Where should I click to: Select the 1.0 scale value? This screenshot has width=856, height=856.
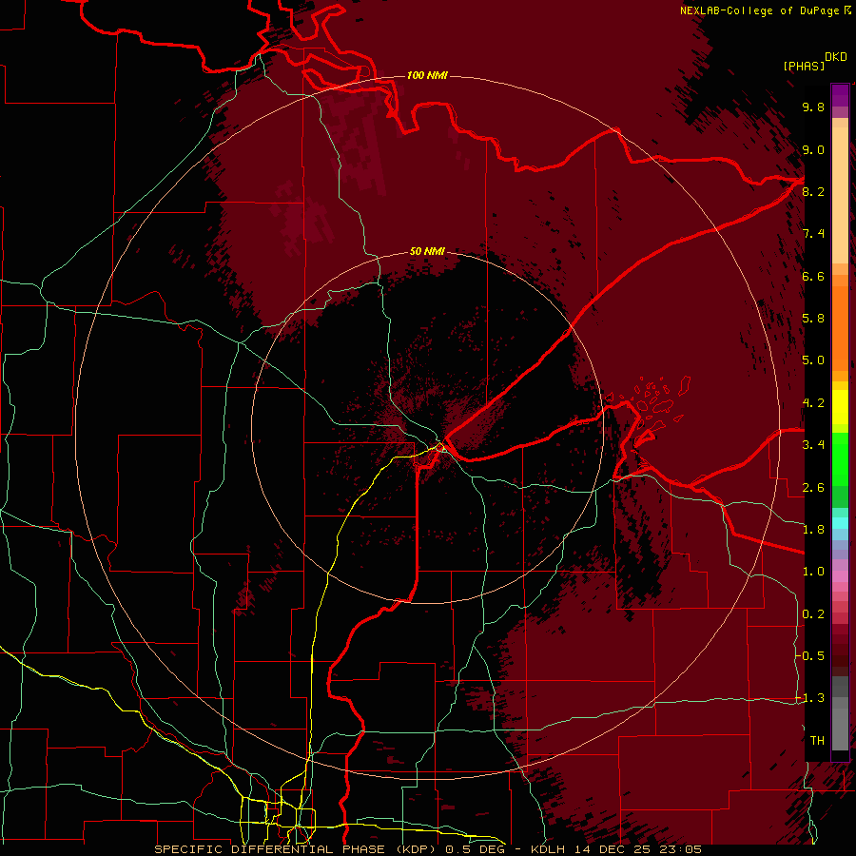[813, 572]
